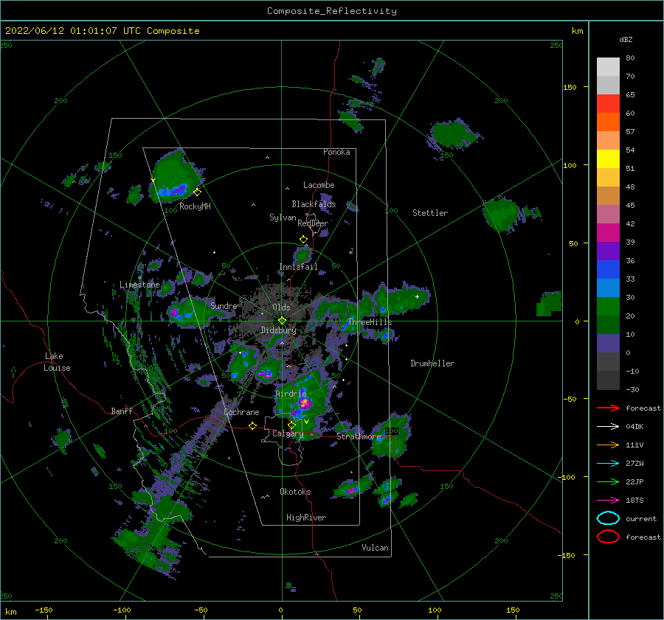This screenshot has height=620, width=664.
Task: Click the Stettler label
Action: click(x=430, y=213)
